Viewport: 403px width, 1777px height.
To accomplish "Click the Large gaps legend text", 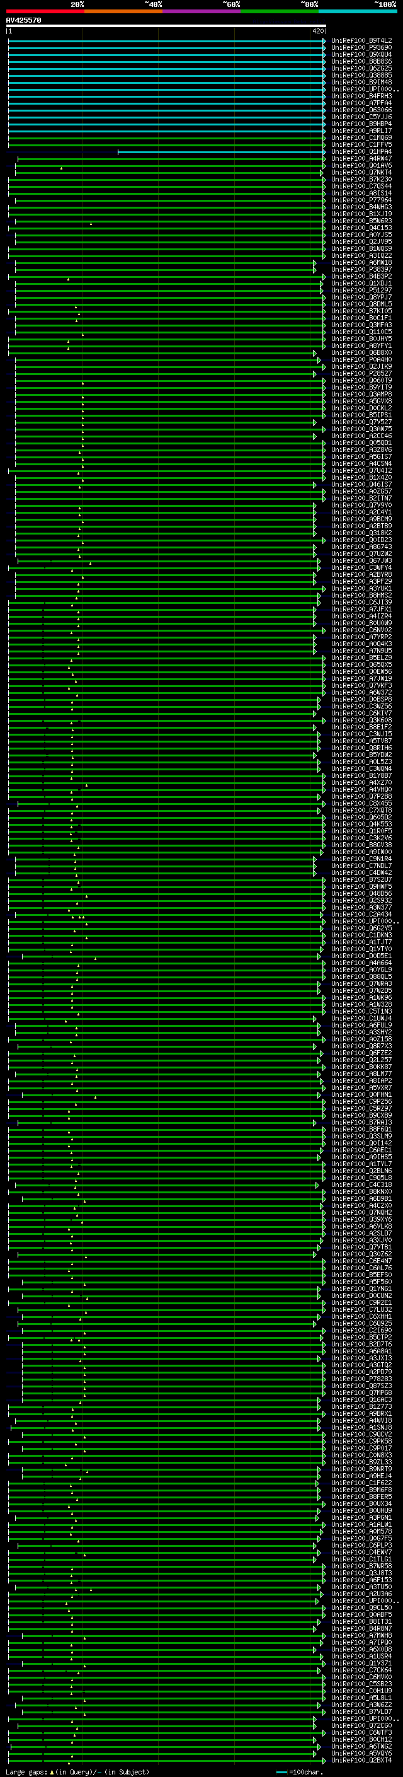I will tap(27, 1771).
